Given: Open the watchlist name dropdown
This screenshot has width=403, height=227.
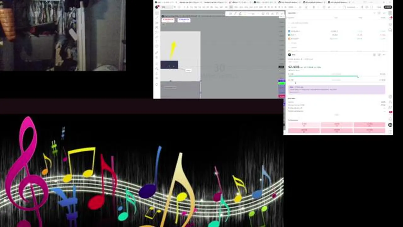Looking at the screenshot, I should tap(293, 13).
